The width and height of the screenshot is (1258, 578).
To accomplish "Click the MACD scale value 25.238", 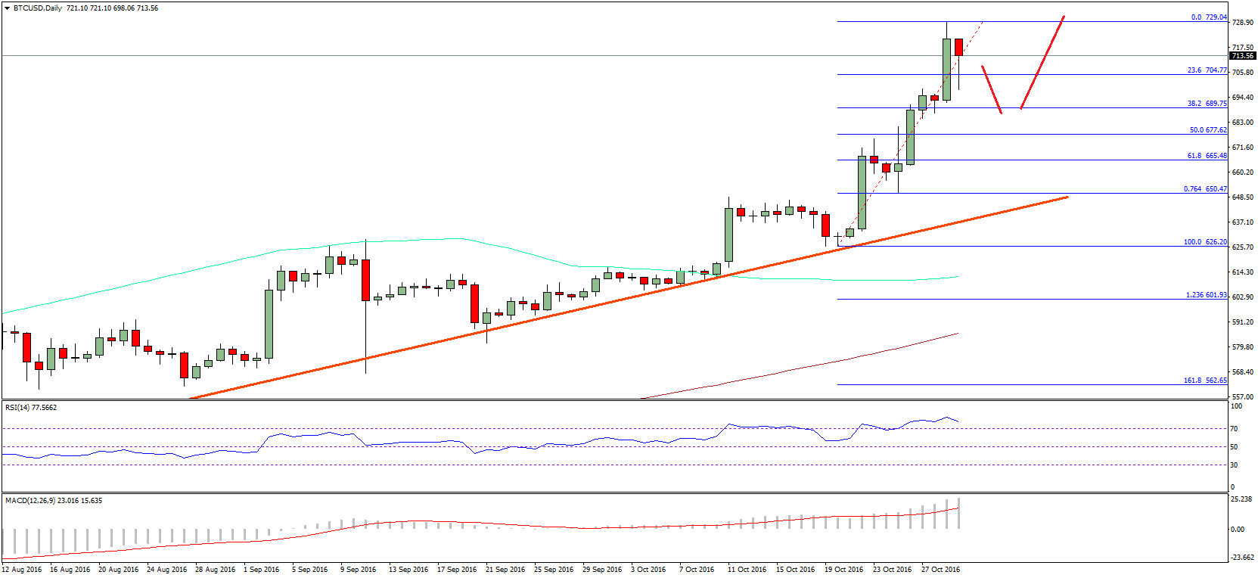I will coord(1242,499).
